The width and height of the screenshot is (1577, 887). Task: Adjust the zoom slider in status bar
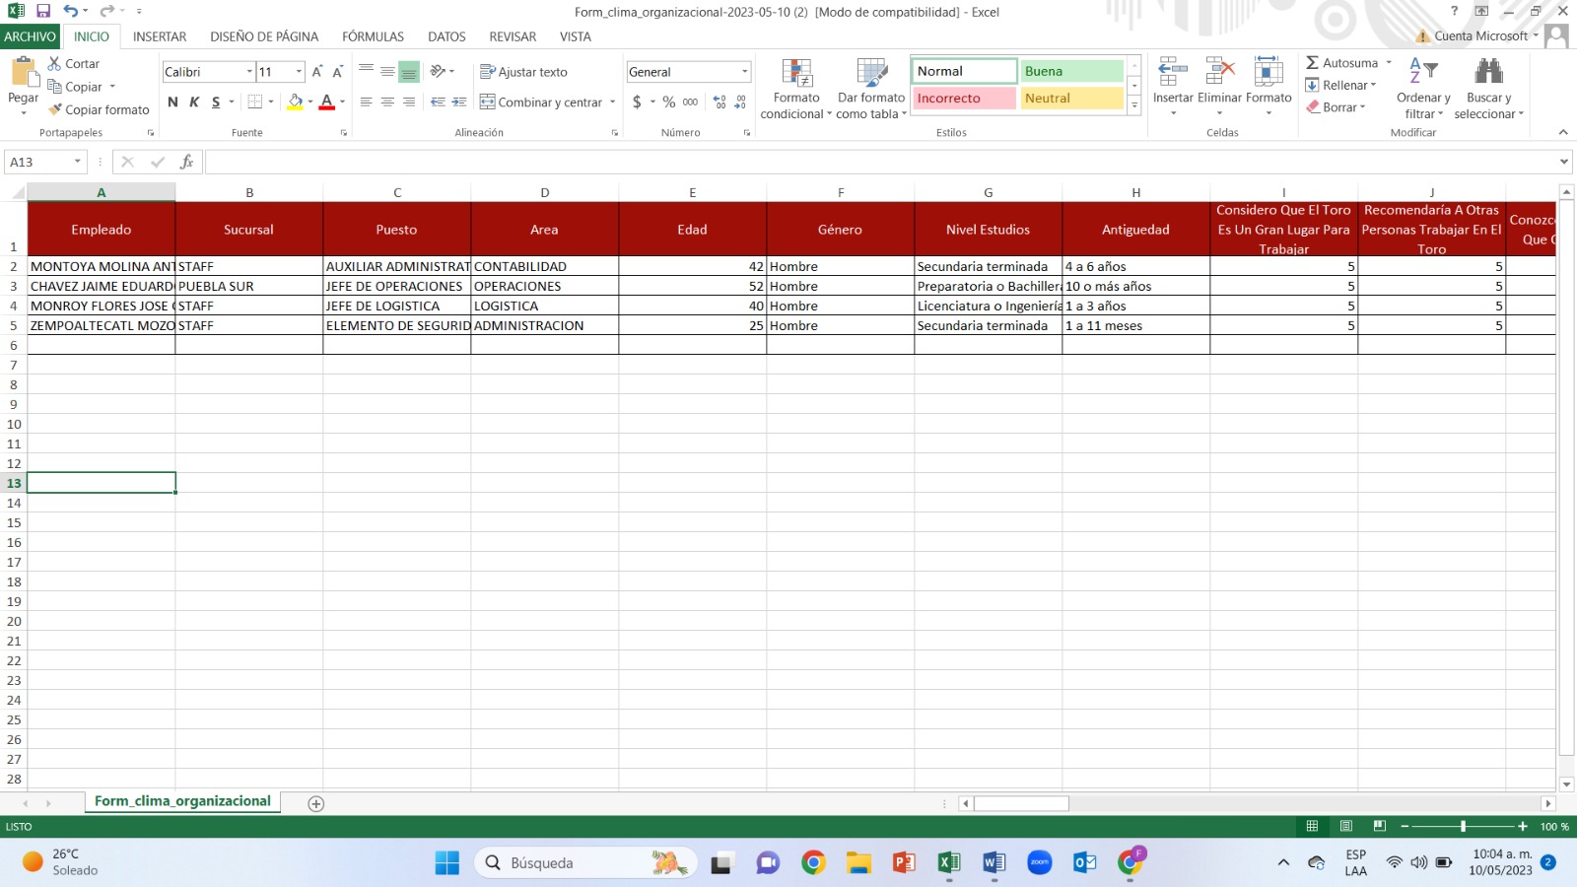pyautogui.click(x=1463, y=826)
